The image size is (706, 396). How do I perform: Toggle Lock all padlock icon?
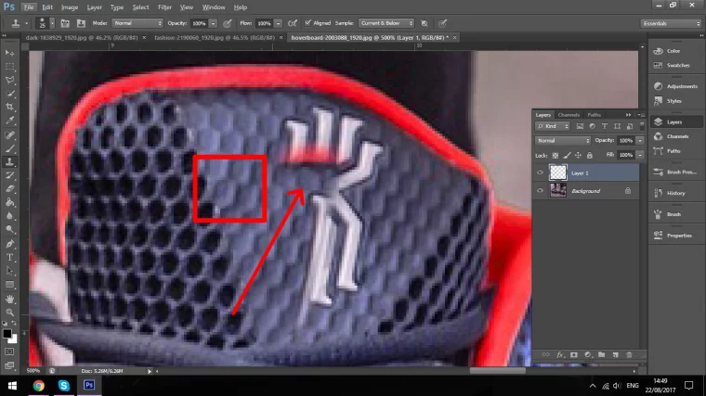click(x=589, y=156)
